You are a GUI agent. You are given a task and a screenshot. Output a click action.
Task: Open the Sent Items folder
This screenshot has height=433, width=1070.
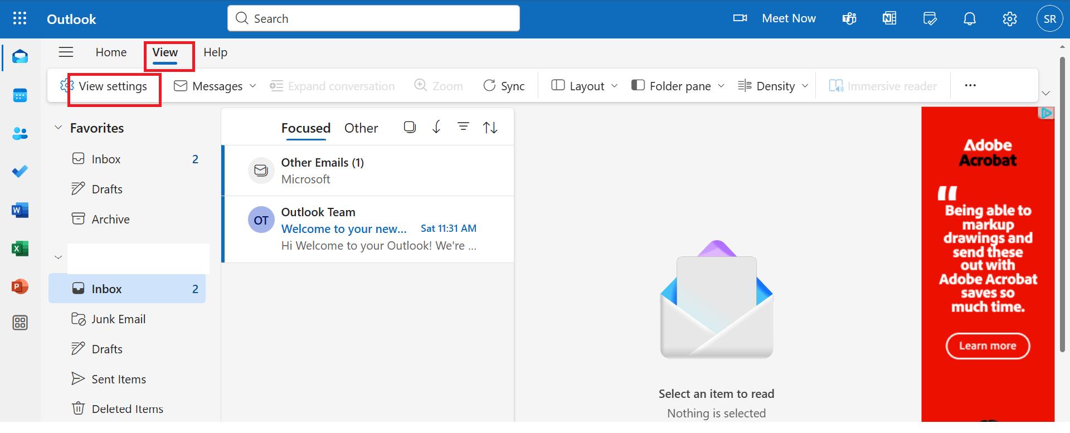(x=127, y=379)
